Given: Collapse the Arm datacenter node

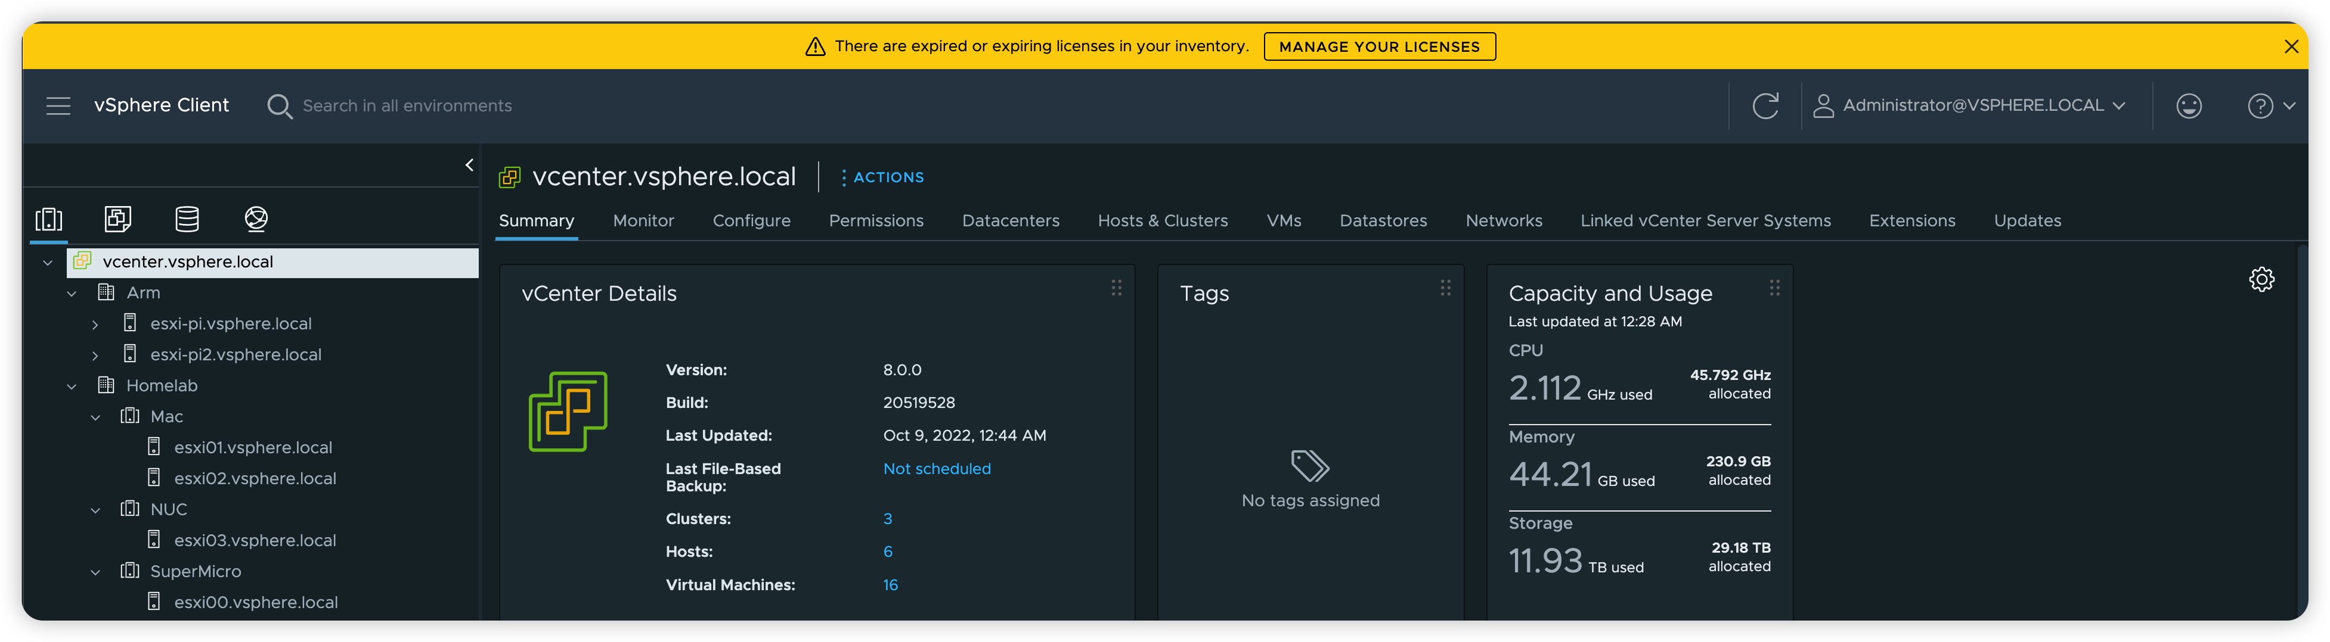Looking at the screenshot, I should pos(72,294).
